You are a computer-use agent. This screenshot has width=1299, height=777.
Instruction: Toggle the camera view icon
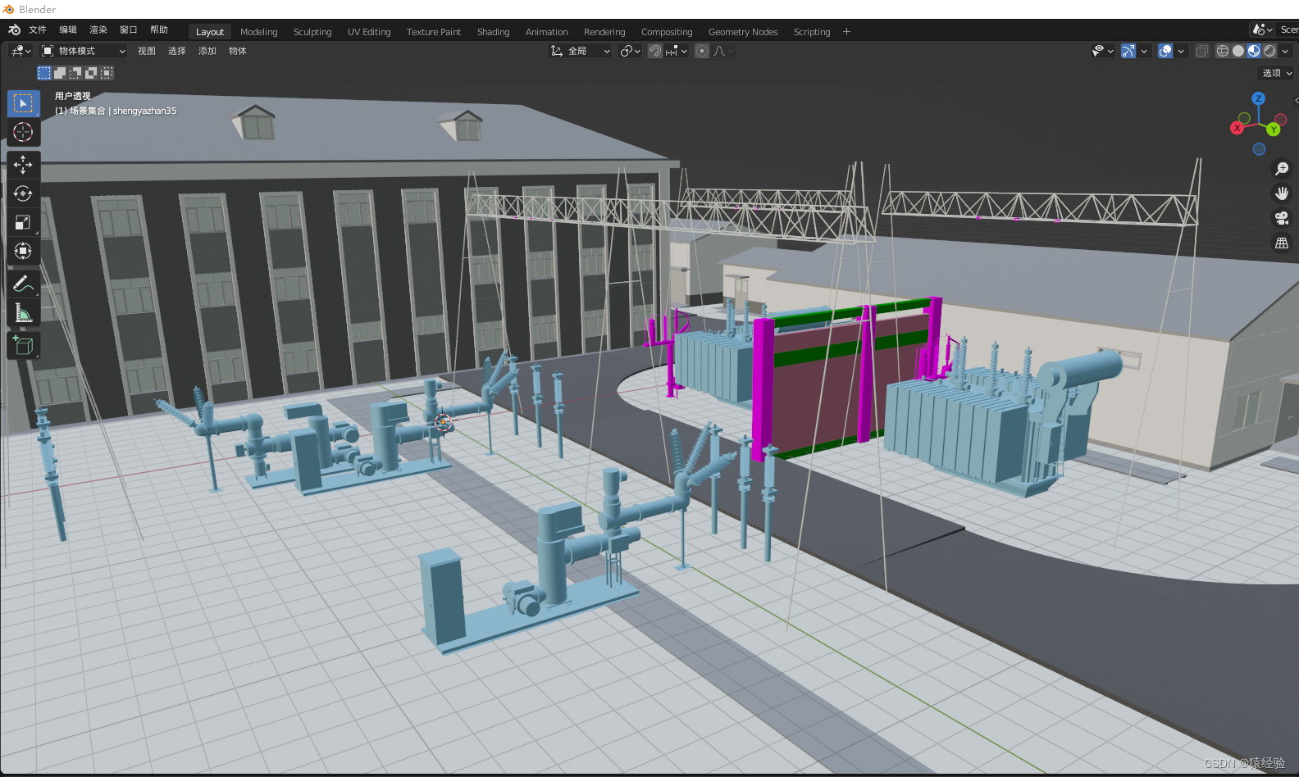[1282, 218]
